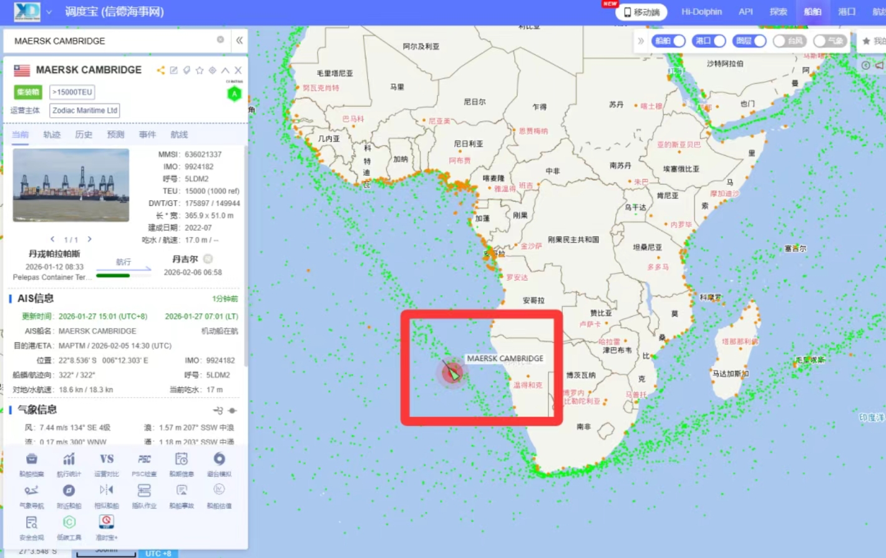The width and height of the screenshot is (886, 558).
Task: Click the Zodiac Maritime Ltd operator tag
Action: (85, 110)
